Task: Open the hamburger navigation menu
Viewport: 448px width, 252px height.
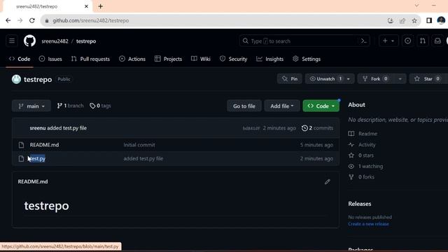Action: pyautogui.click(x=12, y=41)
